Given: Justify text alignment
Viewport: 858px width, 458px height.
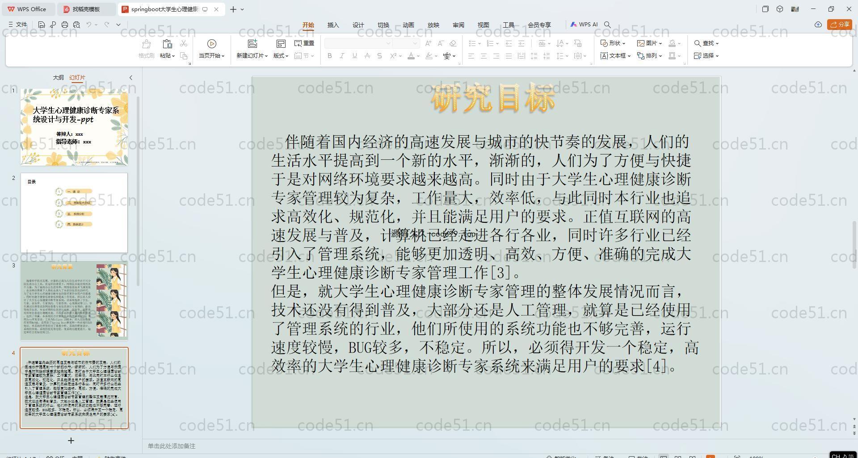Looking at the screenshot, I should point(509,56).
